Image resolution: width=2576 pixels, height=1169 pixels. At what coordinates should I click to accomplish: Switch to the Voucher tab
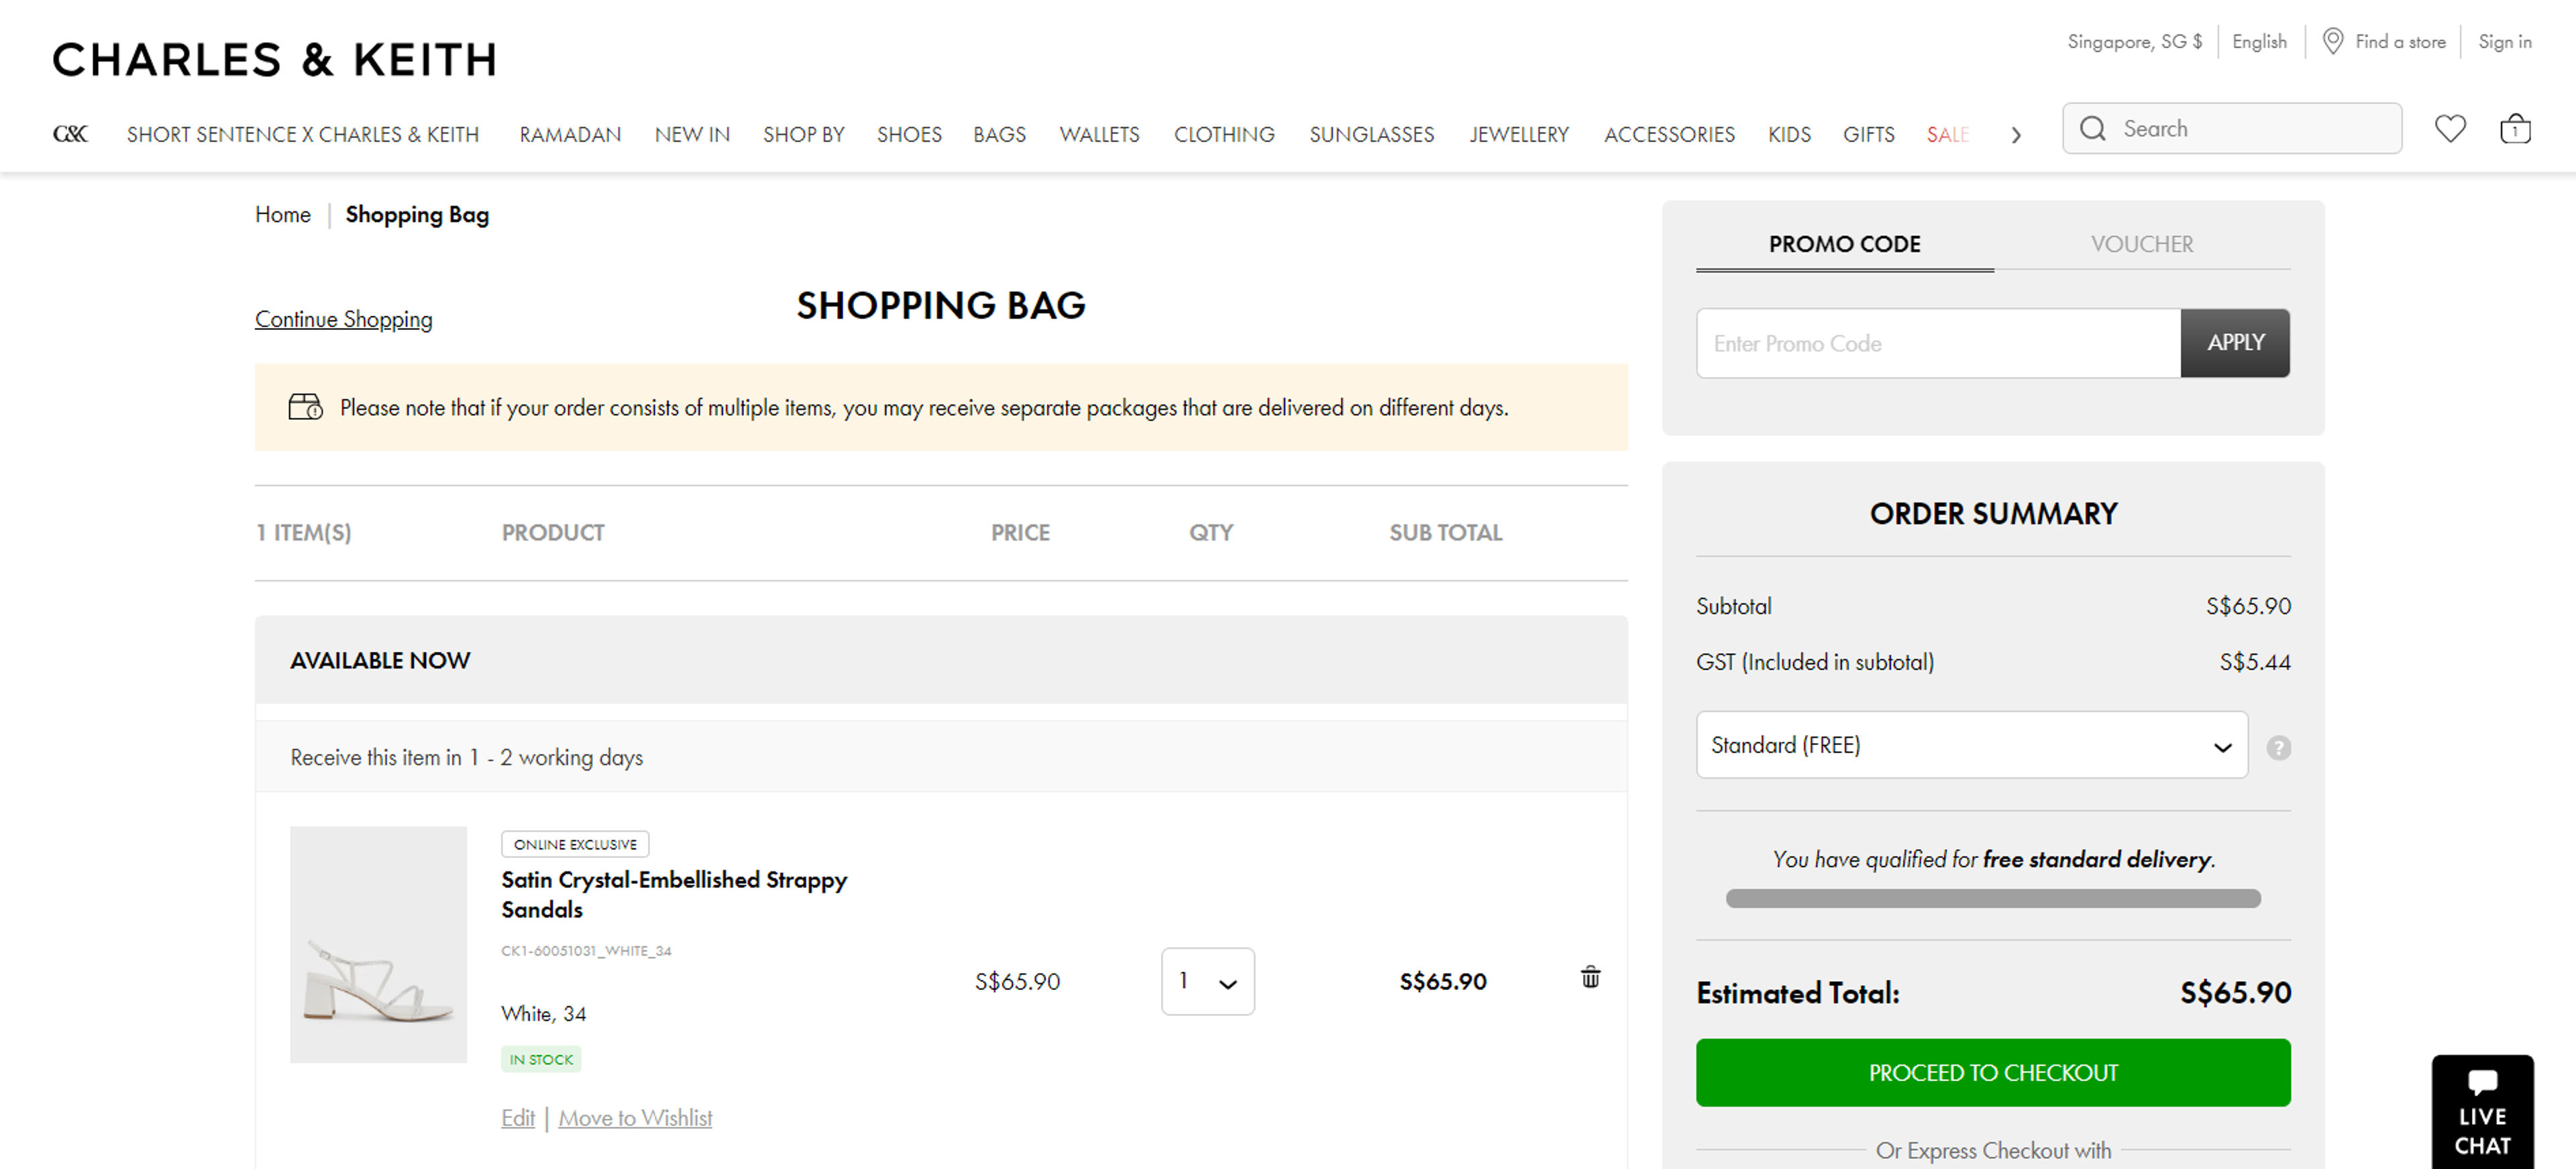tap(2141, 244)
